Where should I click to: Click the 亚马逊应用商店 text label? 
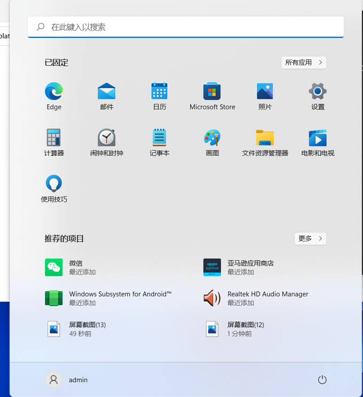(250, 263)
